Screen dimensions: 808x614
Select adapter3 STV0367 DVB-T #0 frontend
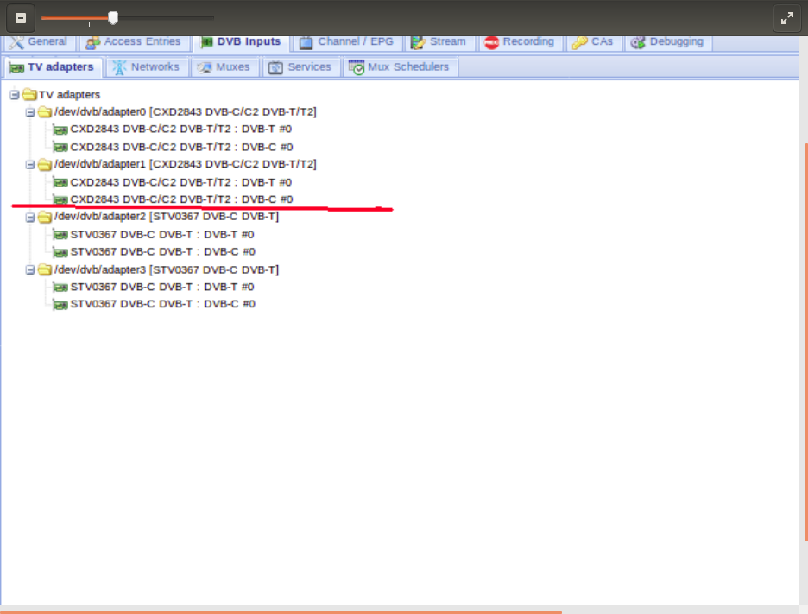click(162, 287)
